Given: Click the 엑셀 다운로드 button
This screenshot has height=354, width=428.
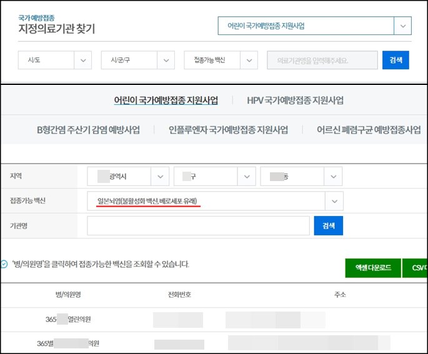Looking at the screenshot, I should [x=373, y=268].
